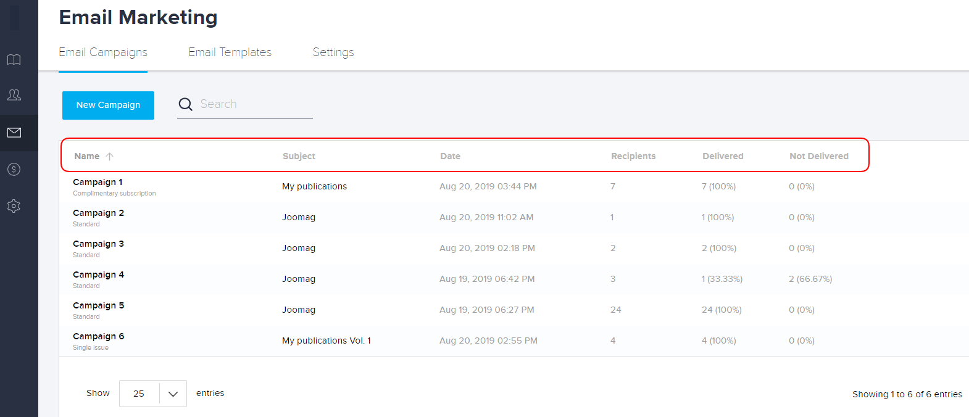
Task: Open the settings gear icon in sidebar
Action: pos(14,206)
